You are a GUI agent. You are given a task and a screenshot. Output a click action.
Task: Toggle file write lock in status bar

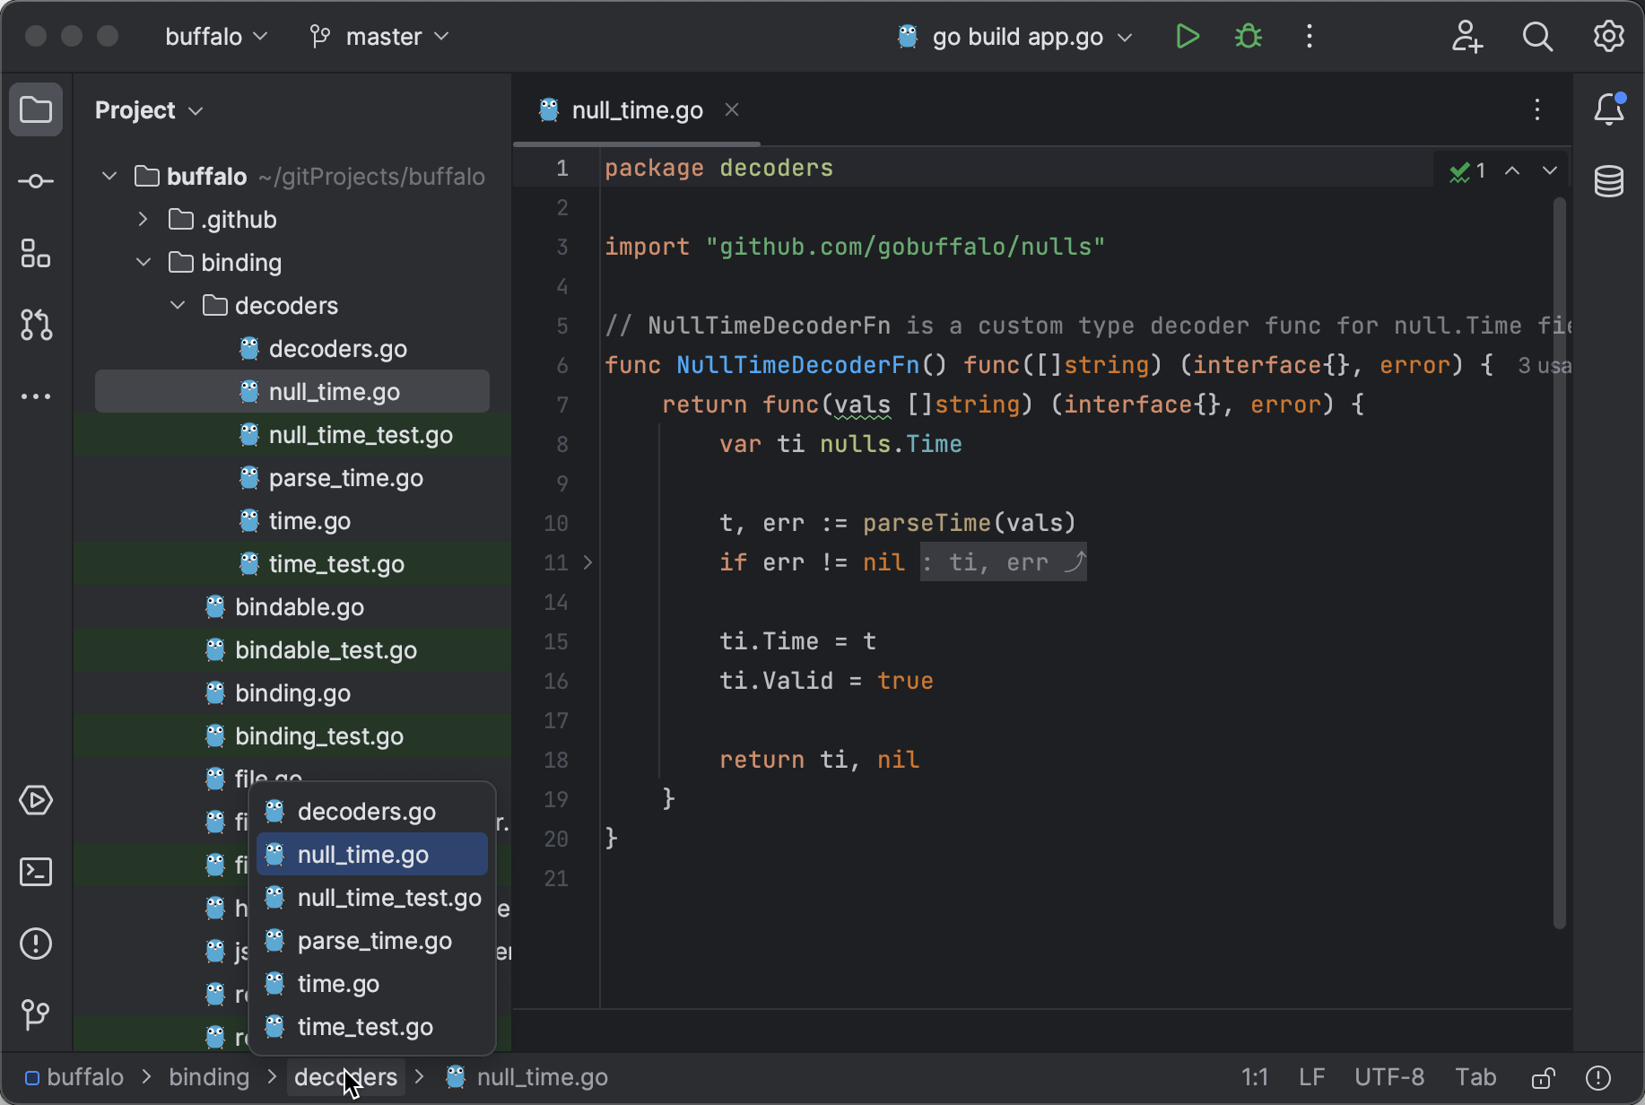(x=1543, y=1077)
